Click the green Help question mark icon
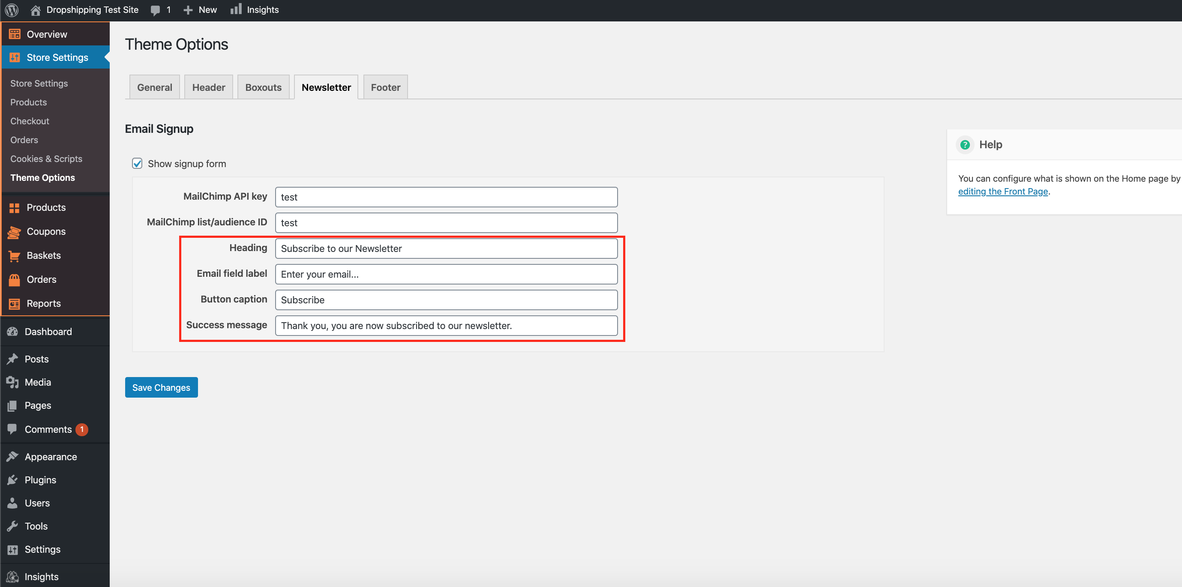 [x=965, y=145]
